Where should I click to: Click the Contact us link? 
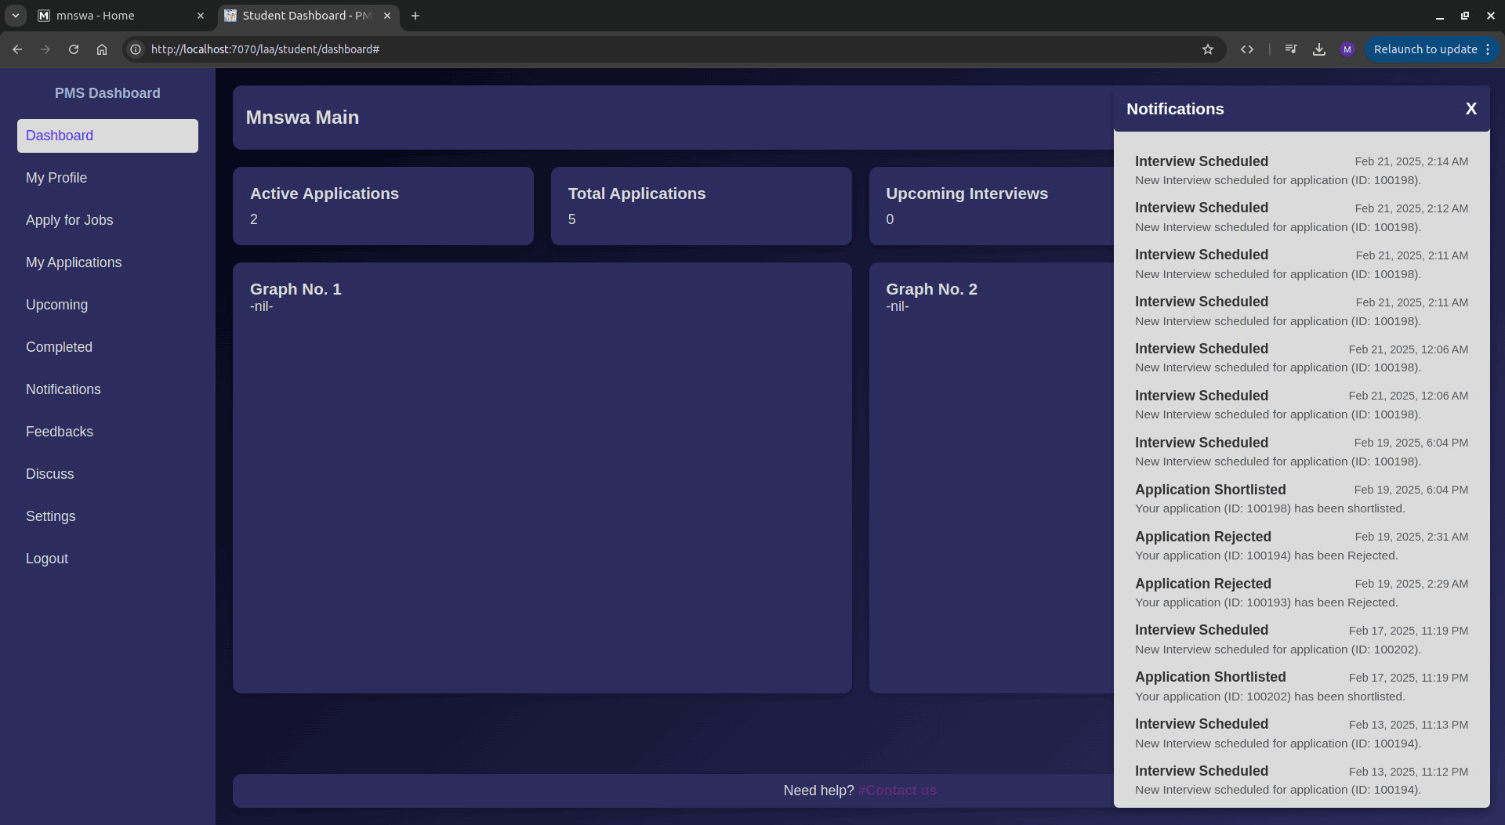coord(897,791)
